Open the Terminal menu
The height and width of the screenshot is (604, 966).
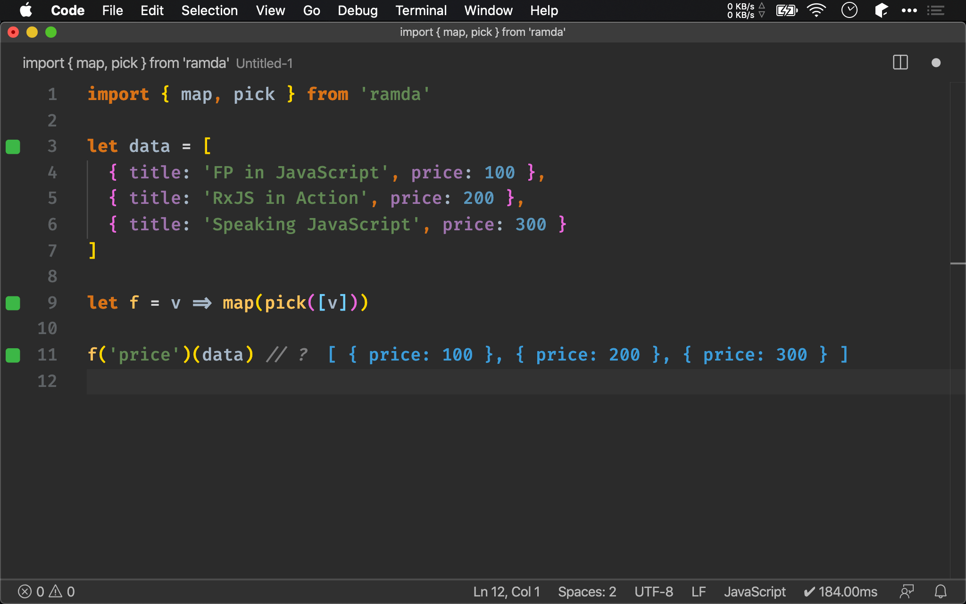coord(421,10)
